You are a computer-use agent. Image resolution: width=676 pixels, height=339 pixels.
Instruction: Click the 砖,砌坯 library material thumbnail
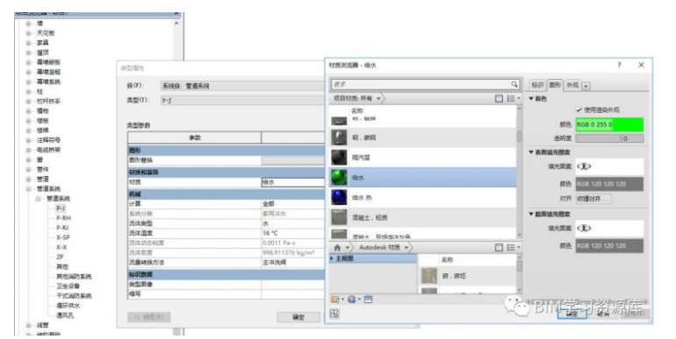point(429,276)
